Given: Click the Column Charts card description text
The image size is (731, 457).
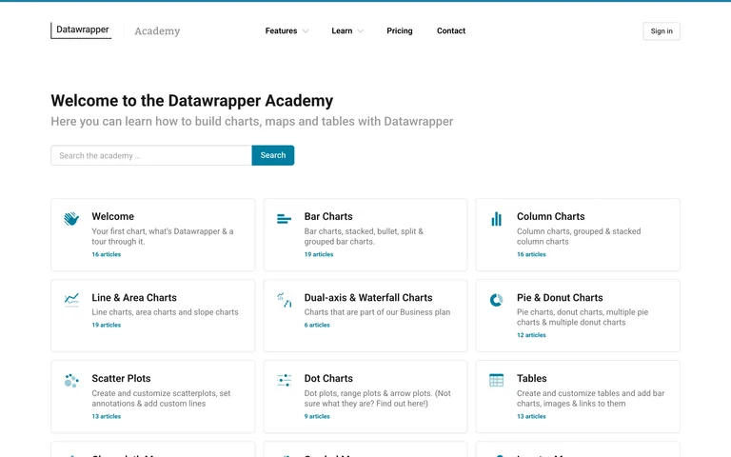Looking at the screenshot, I should pos(579,236).
